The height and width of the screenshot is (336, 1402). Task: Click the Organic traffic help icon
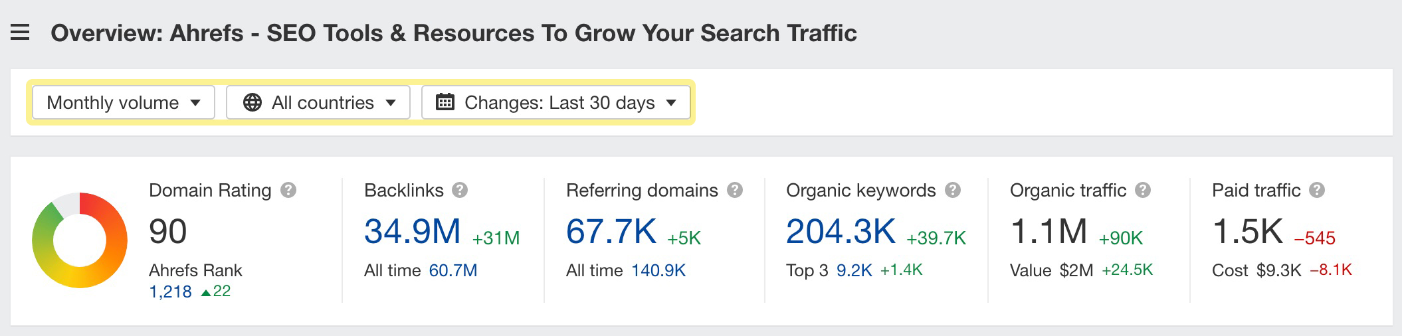pos(1143,191)
